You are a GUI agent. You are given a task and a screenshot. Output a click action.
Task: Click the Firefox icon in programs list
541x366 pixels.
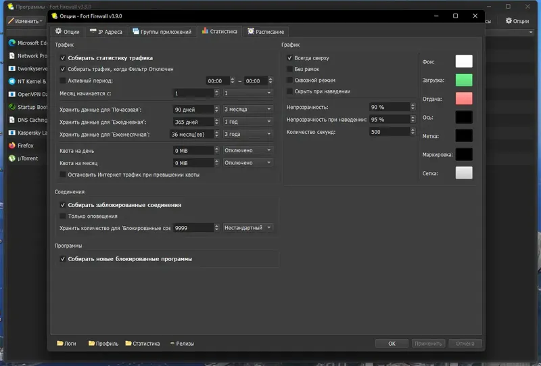tap(12, 145)
